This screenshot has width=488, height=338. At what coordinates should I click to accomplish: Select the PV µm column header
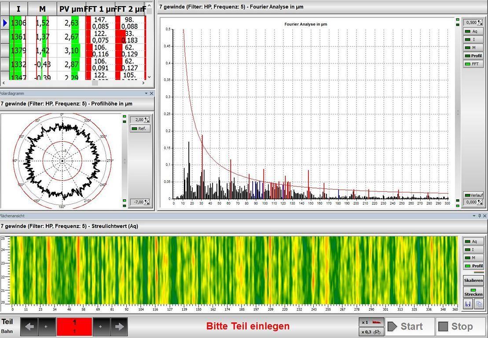(71, 9)
